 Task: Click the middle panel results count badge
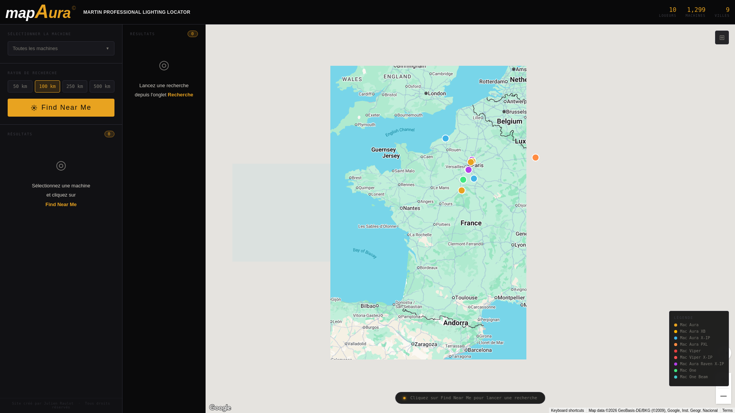193,34
